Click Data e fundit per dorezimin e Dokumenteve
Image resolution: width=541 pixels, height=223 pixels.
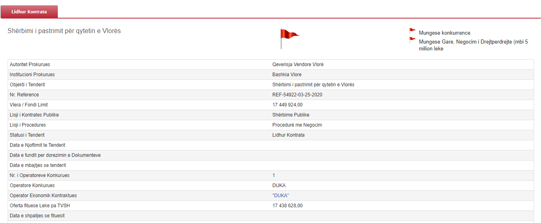pos(55,155)
